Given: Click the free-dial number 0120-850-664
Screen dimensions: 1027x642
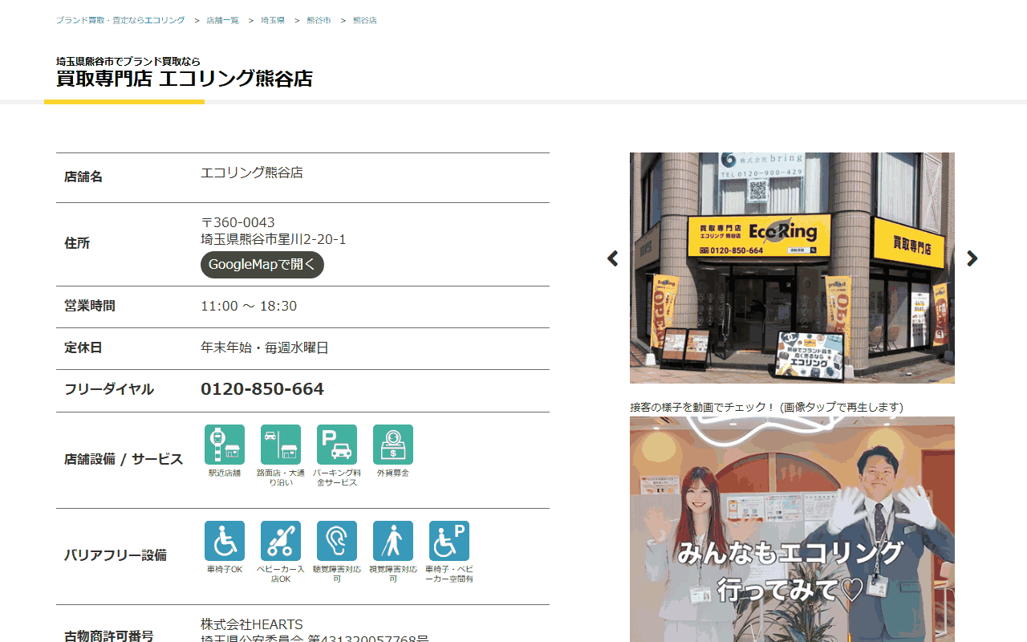Looking at the screenshot, I should [x=262, y=389].
